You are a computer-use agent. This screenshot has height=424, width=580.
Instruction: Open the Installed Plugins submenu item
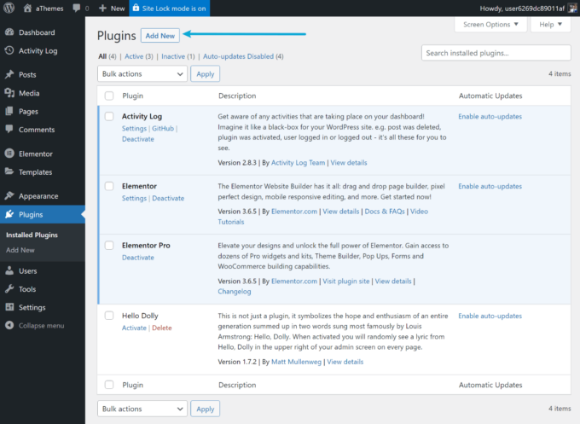tap(32, 235)
